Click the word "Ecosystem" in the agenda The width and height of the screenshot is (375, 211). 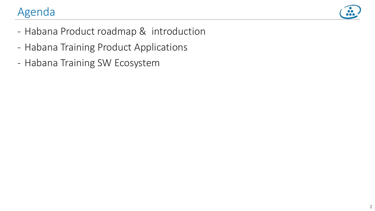click(137, 63)
